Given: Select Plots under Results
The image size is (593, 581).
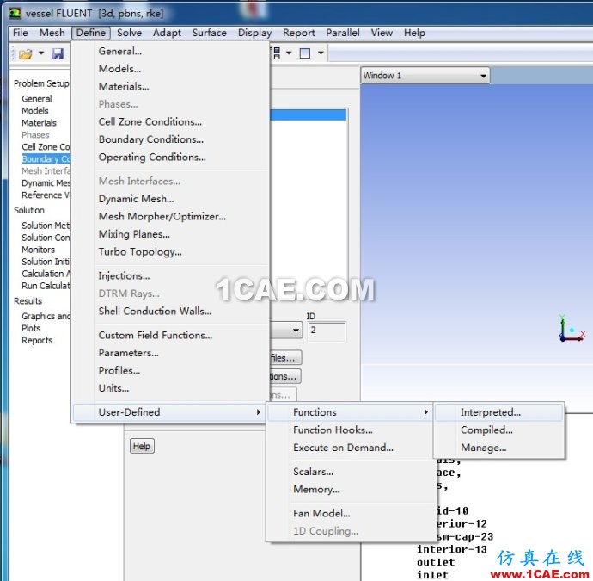Looking at the screenshot, I should 31,329.
